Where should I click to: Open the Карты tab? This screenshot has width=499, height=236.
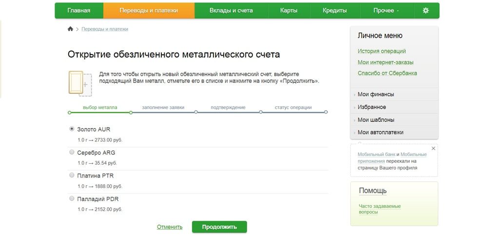pyautogui.click(x=289, y=10)
